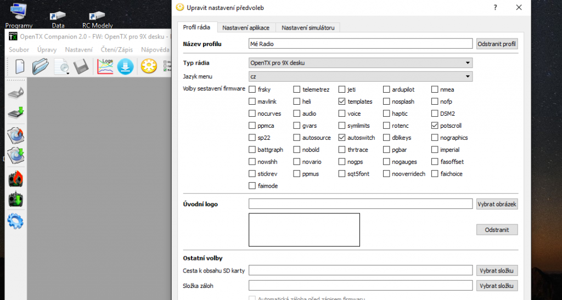
Task: Click the yellow gear settings icon
Action: click(x=149, y=67)
